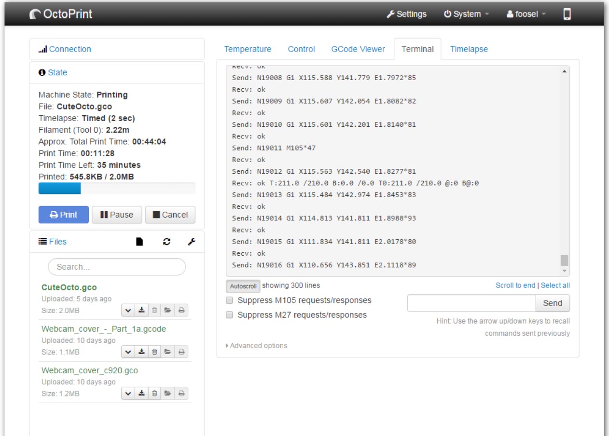Viewport: 609px width, 436px height.
Task: Select the Terminal tab
Action: [417, 49]
